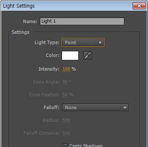Open the Light Type dropdown showing Point
The image size is (148, 147).
tap(83, 42)
